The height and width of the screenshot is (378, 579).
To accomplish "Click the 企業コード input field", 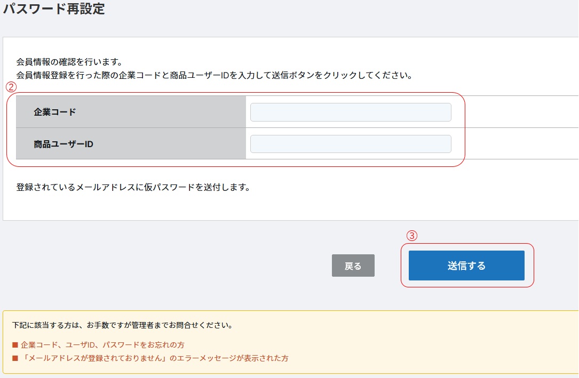I will click(x=351, y=112).
